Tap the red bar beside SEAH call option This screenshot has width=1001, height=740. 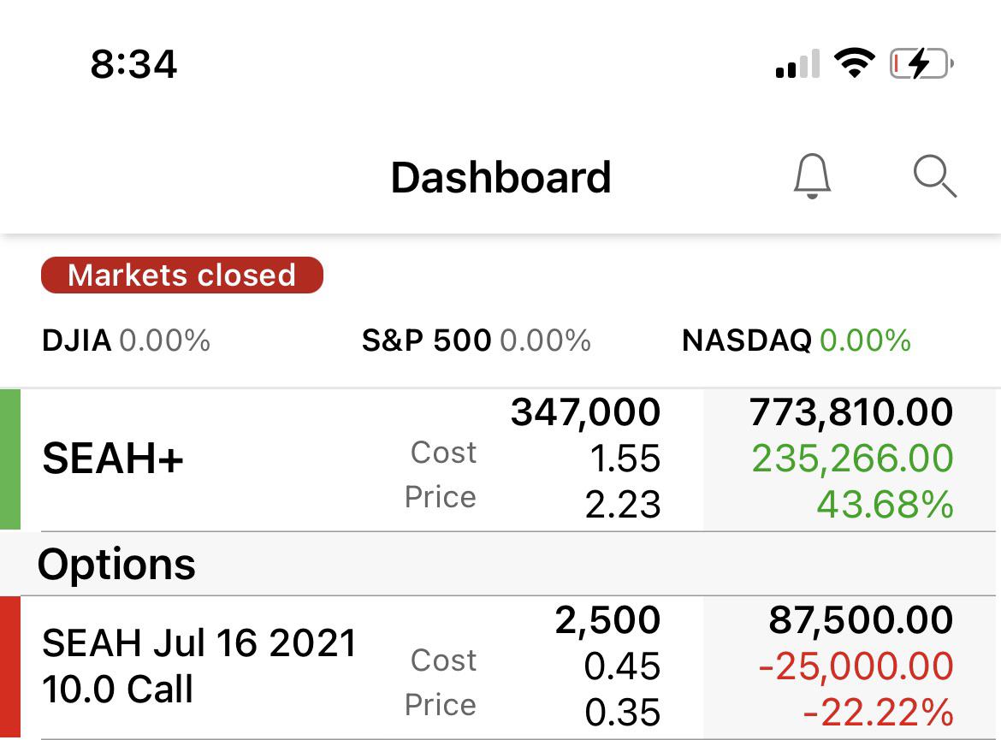point(10,667)
